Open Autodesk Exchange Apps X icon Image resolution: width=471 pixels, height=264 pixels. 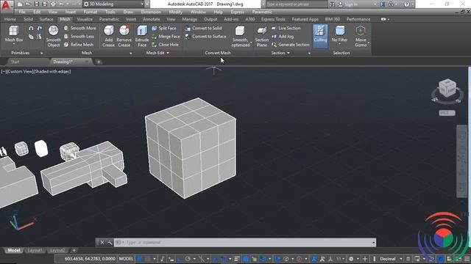click(x=383, y=4)
